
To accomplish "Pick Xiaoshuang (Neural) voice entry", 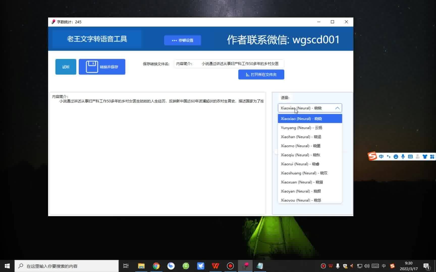I will point(304,173).
